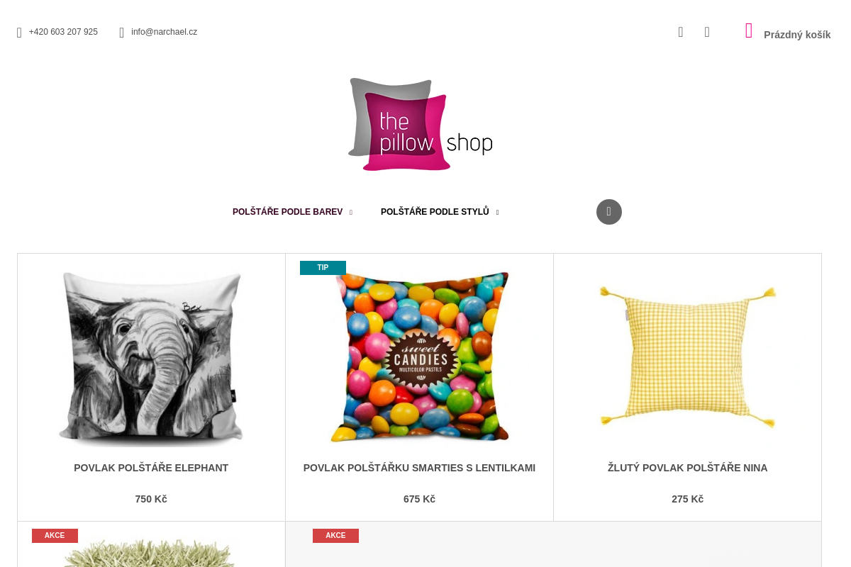This screenshot has width=851, height=567.
Task: Open the pink shopping cart icon
Action: (x=749, y=30)
